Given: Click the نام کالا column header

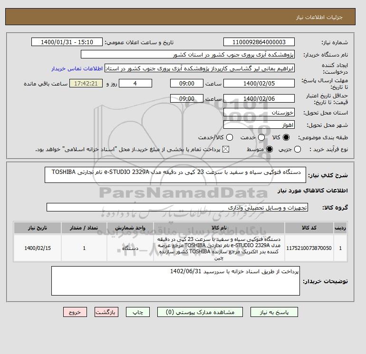Looking at the screenshot, I should 219,228.
